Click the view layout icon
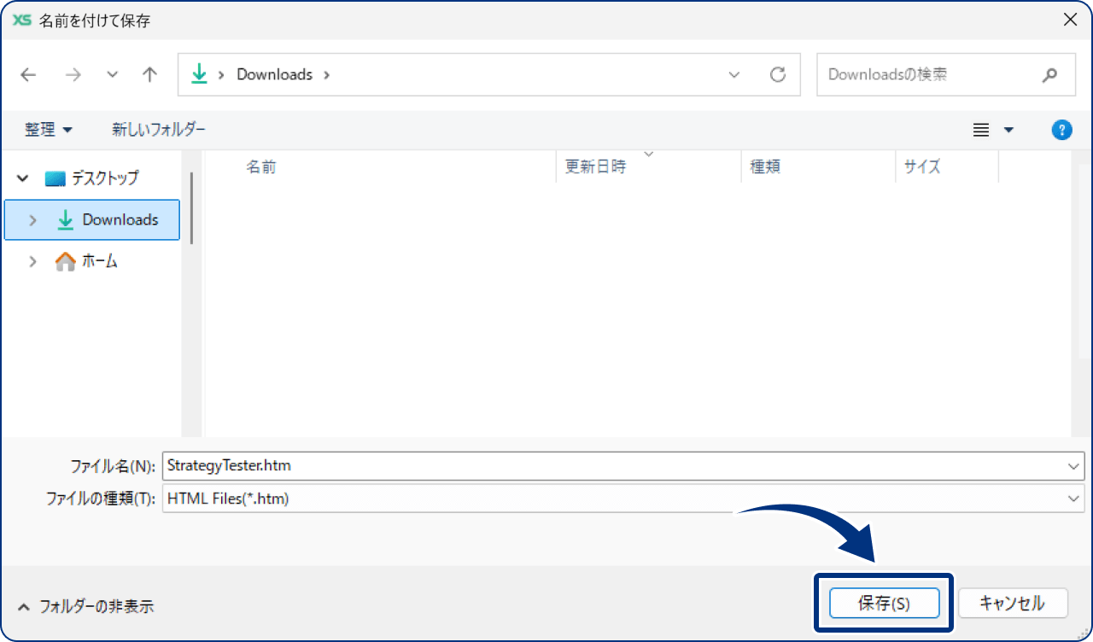Viewport: 1093px width, 642px height. (981, 130)
